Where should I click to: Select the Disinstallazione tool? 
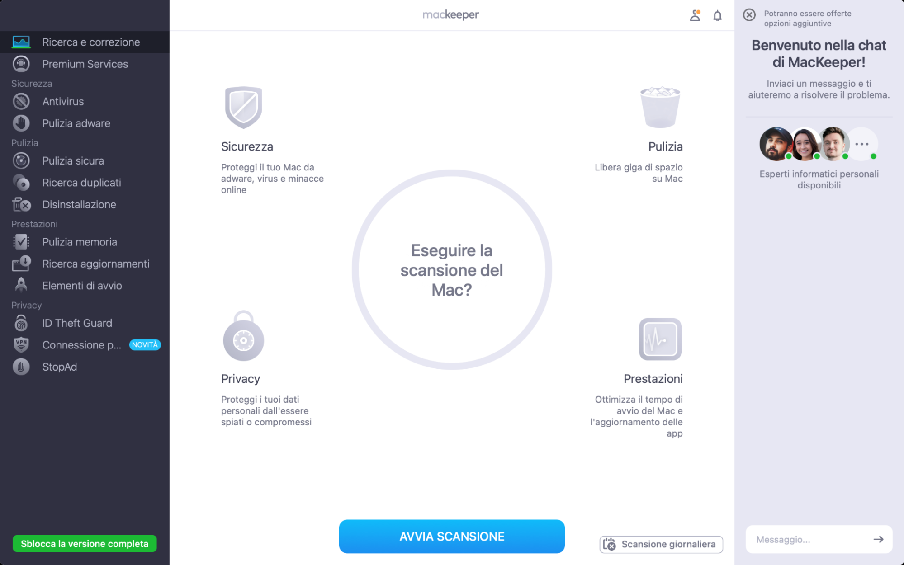79,204
